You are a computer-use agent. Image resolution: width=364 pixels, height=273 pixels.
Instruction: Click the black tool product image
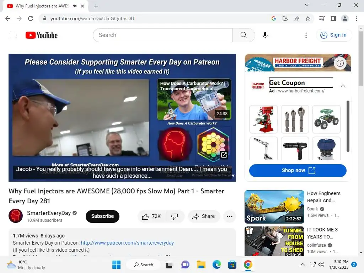[x=295, y=148]
